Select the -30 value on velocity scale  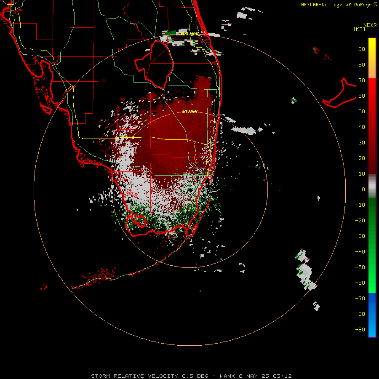360,236
